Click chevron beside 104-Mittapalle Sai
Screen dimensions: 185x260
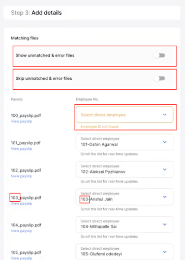point(165,224)
